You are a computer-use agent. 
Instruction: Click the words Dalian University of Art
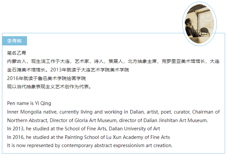(134, 129)
